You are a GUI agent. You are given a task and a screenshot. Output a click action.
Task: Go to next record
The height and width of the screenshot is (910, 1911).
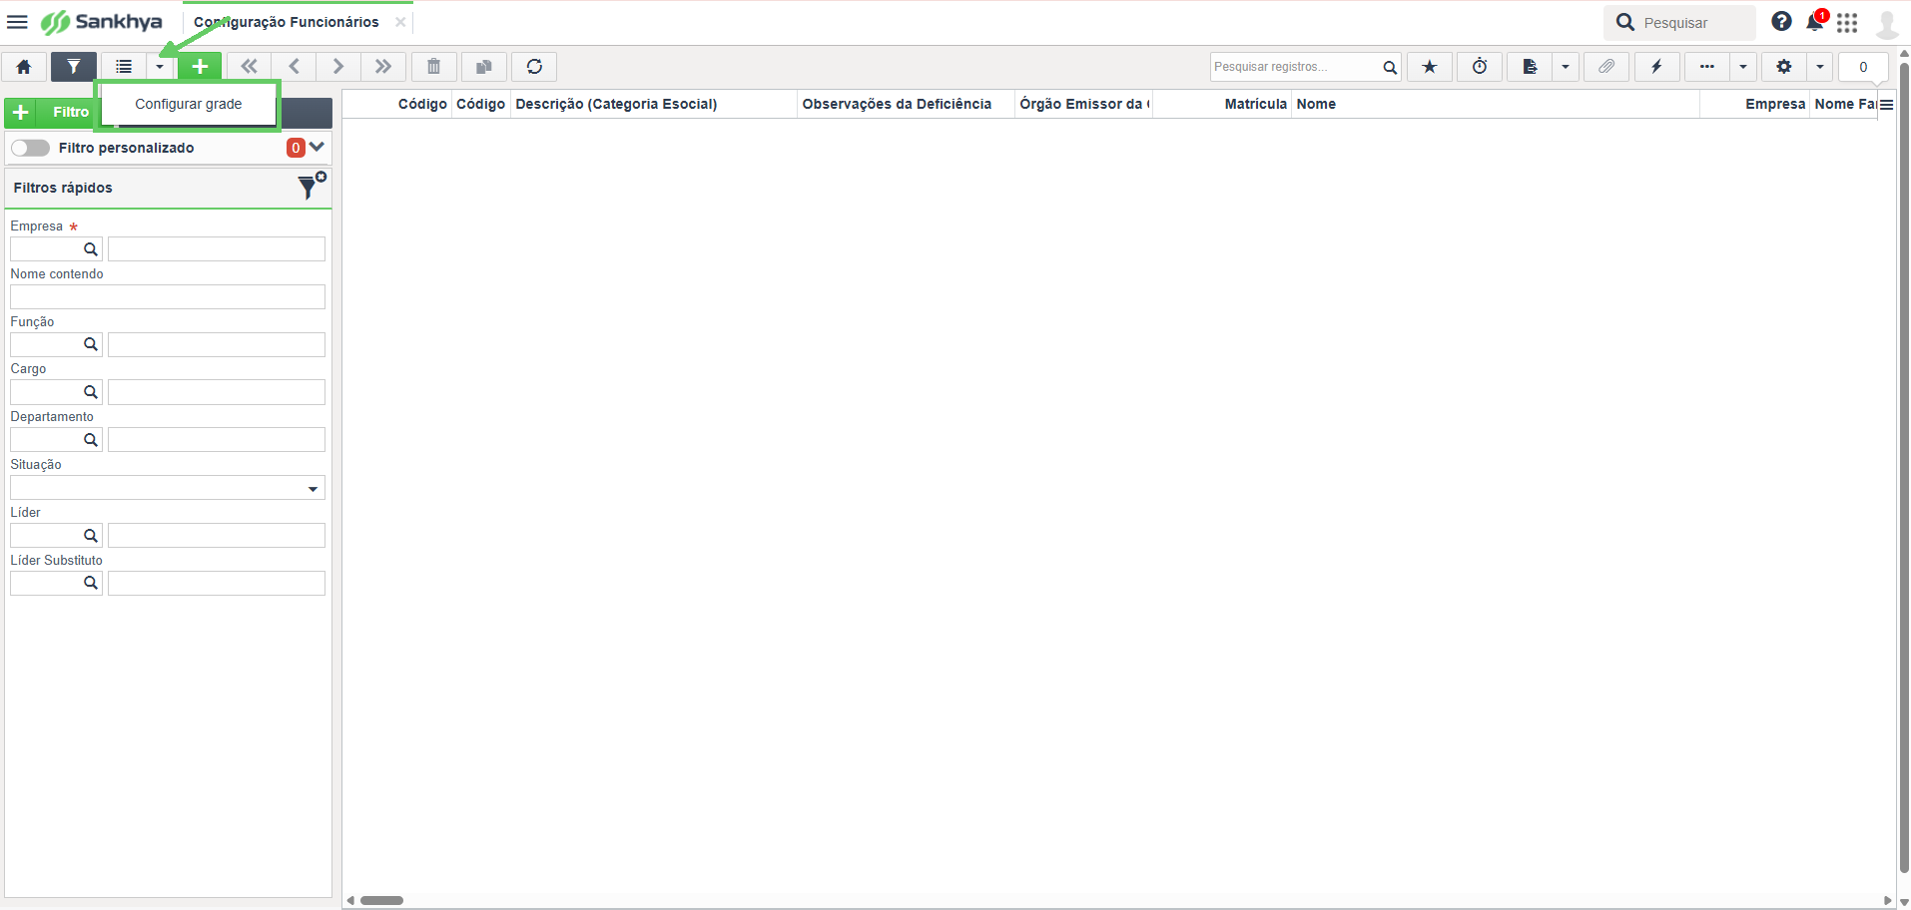tap(338, 67)
